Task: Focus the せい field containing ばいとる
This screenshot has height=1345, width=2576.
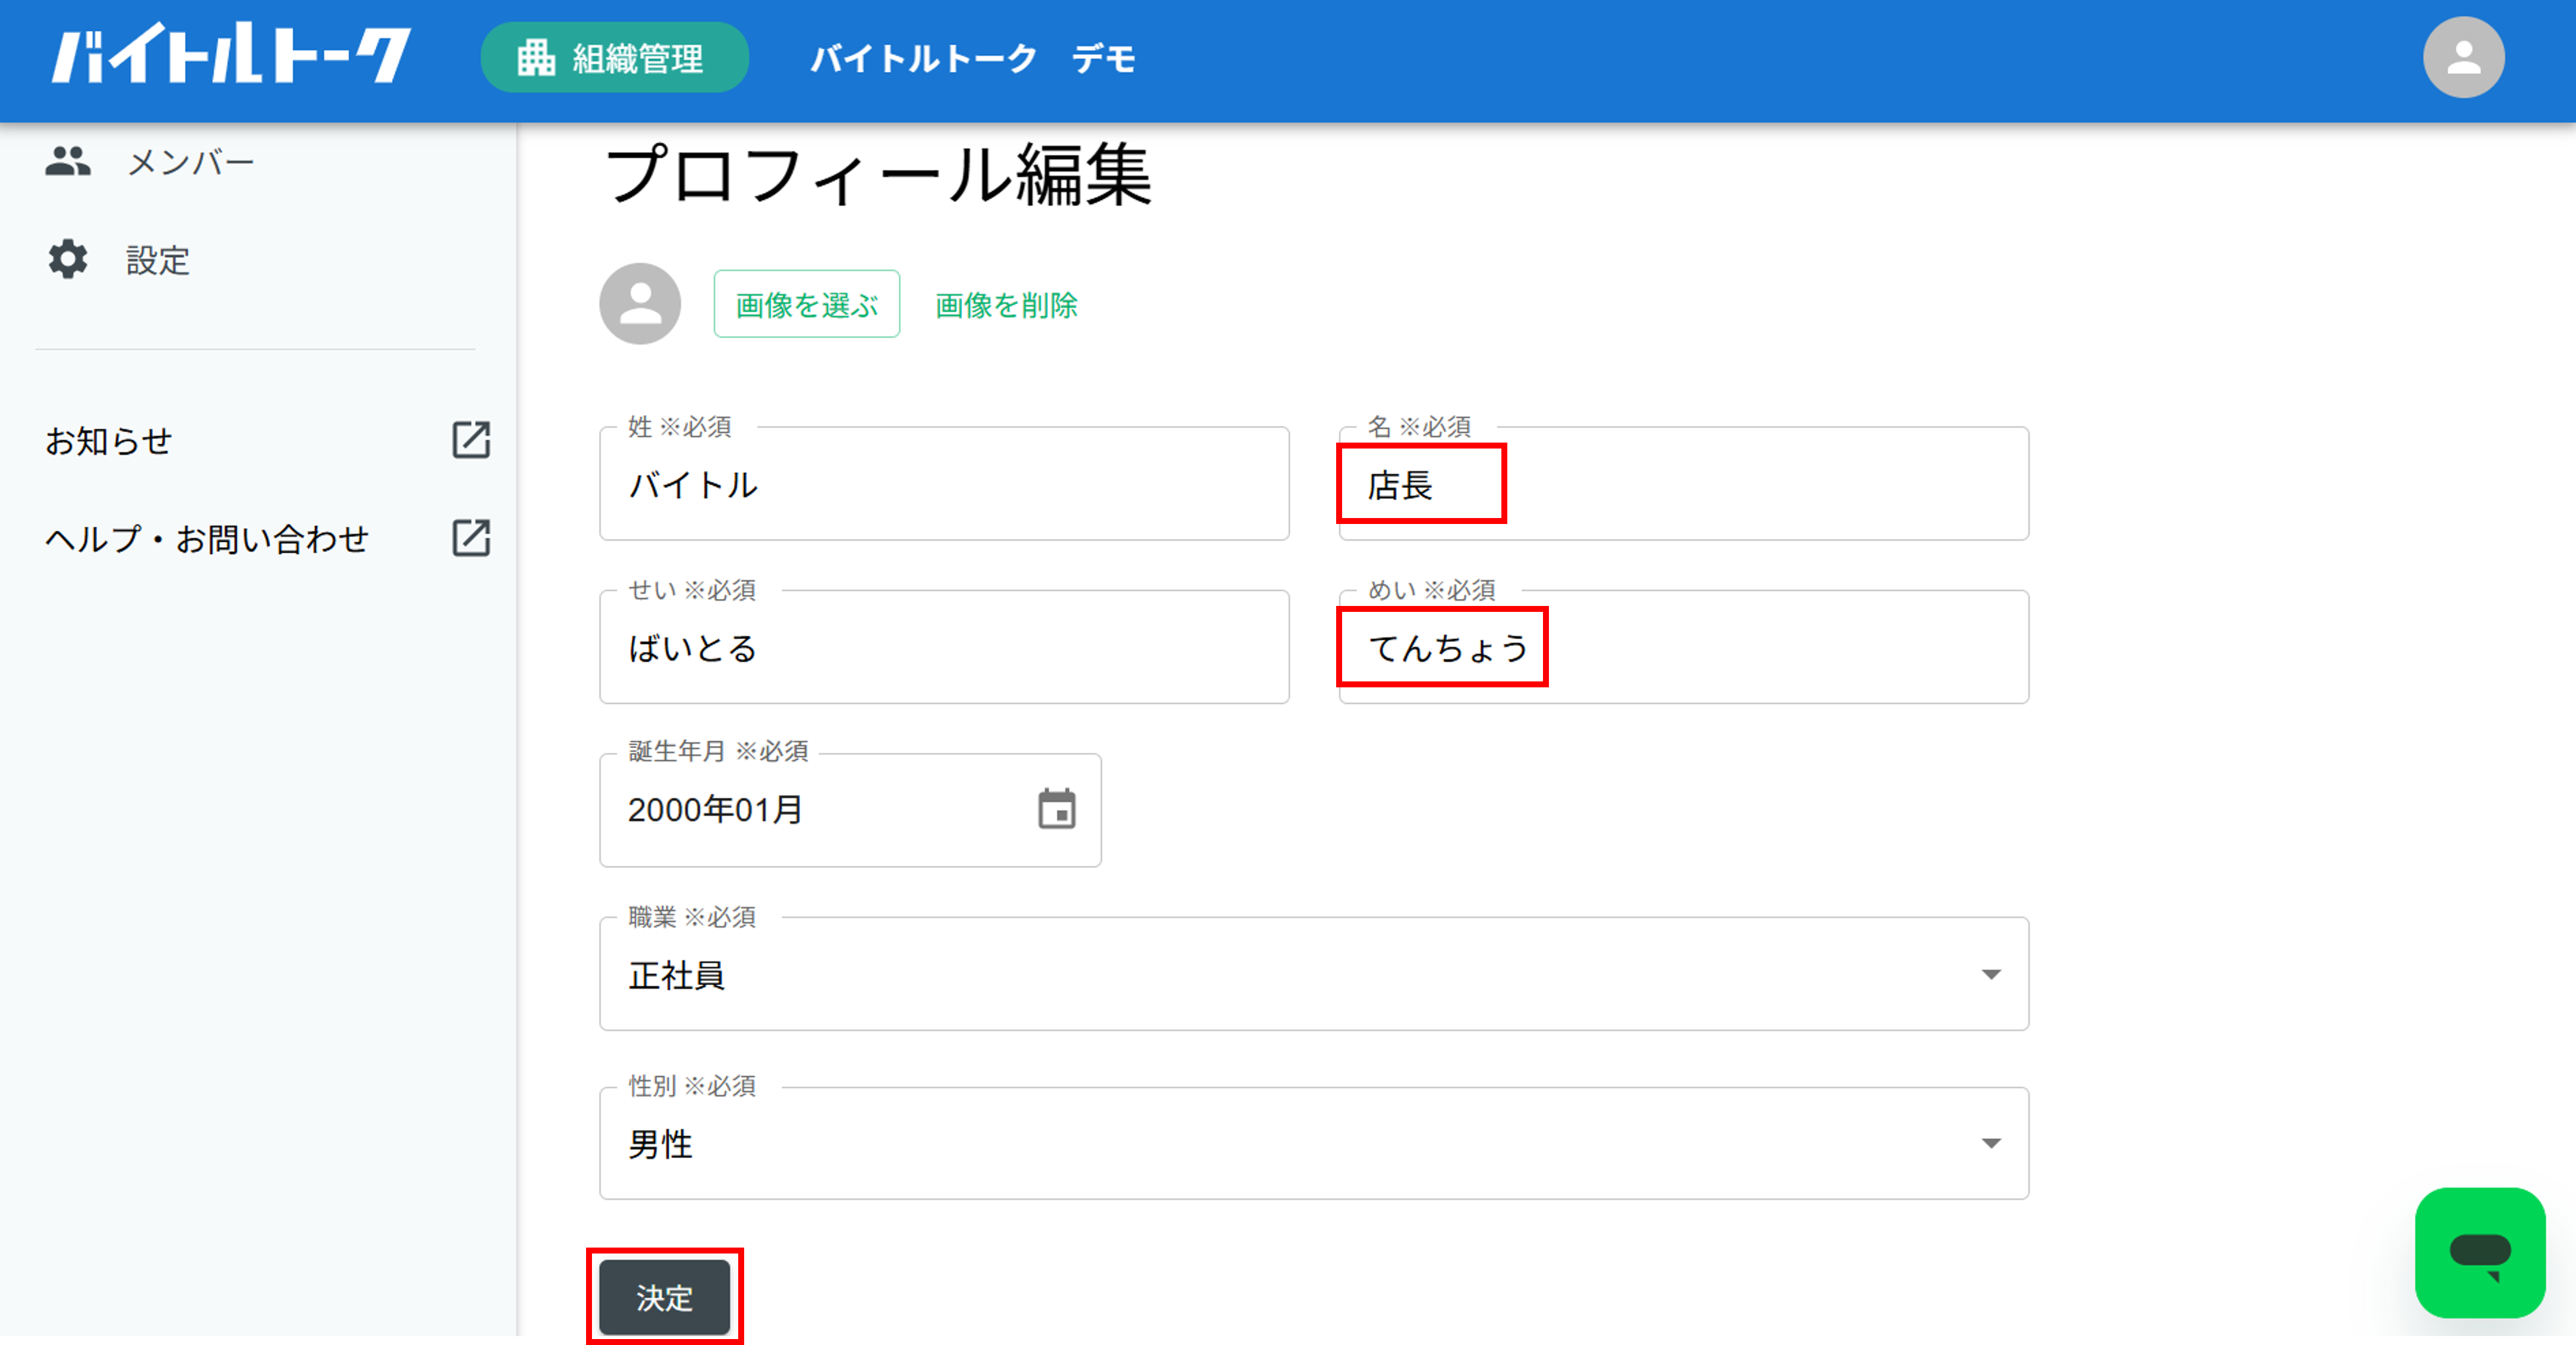Action: tap(944, 646)
